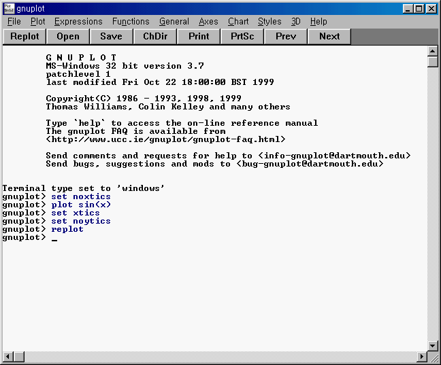Click the 'G N U P L O T' heading
Image resolution: width=441 pixels, height=365 pixels.
[81, 58]
